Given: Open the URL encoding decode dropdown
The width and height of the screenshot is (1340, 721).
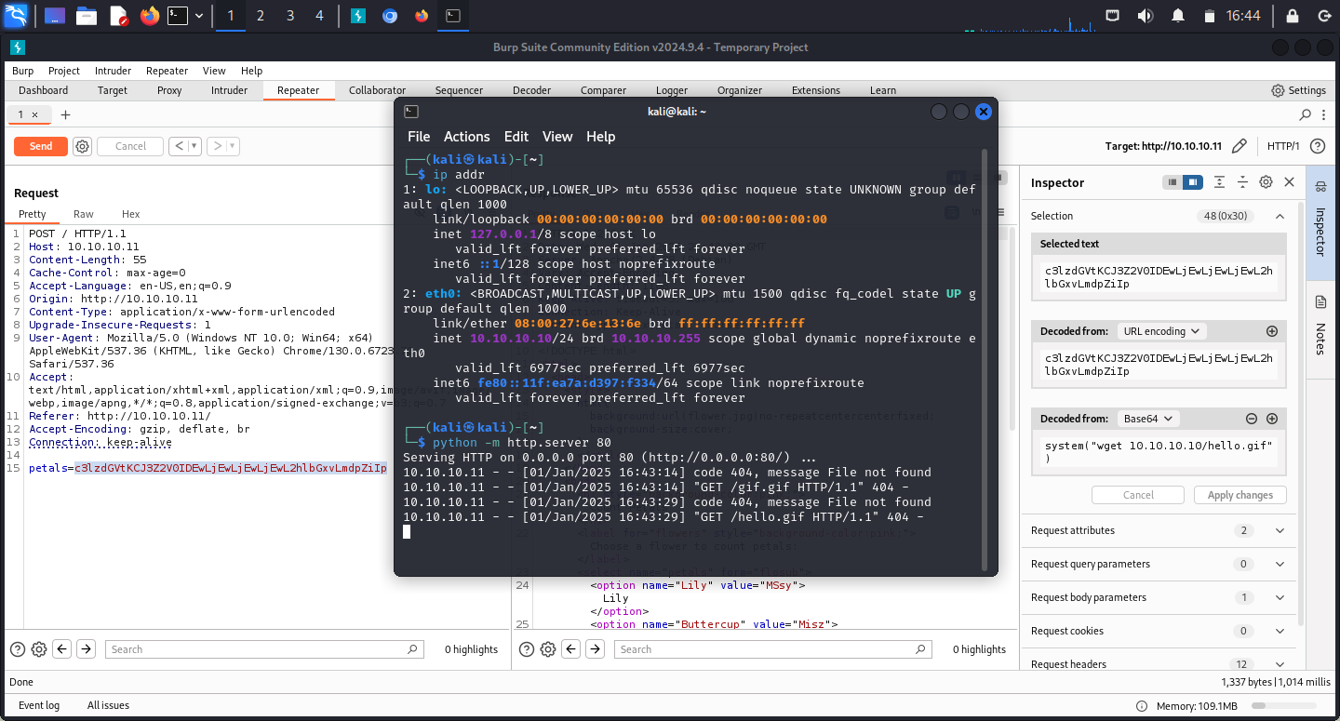Looking at the screenshot, I should coord(1162,331).
